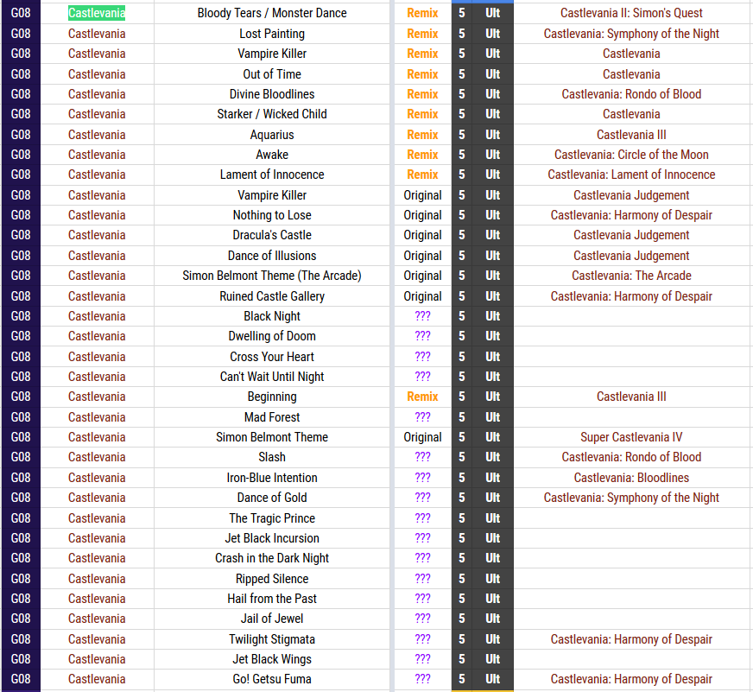Click the Super Castlevania IV source cell
The image size is (753, 692).
click(631, 437)
